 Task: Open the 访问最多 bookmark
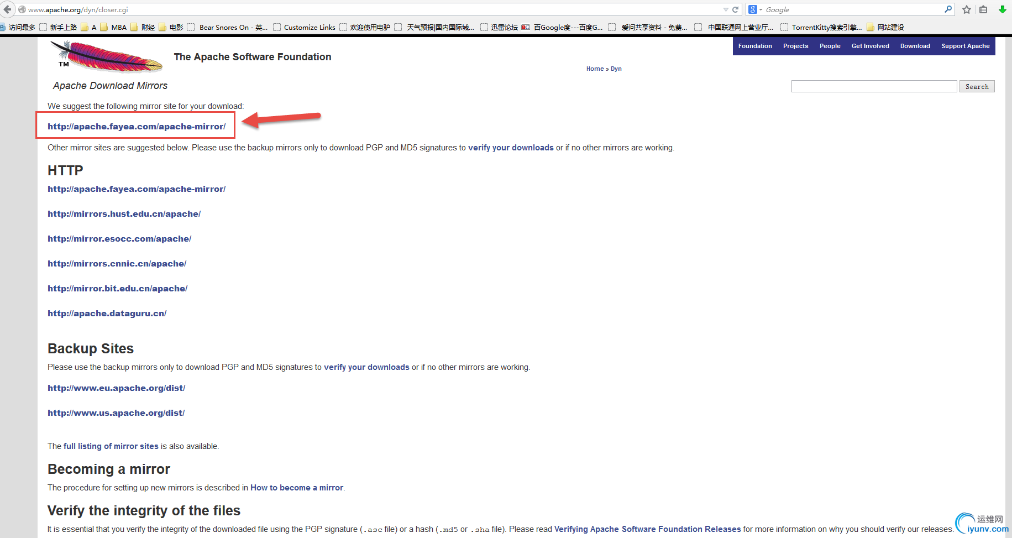click(18, 27)
